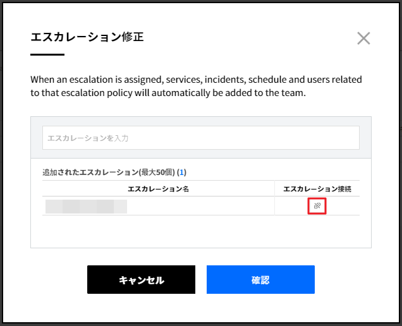Viewport: 402px width, 326px height.
Task: Click the エスカレーション修正 dialog title
Action: (87, 37)
